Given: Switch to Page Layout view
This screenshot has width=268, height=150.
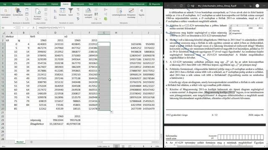Looking at the screenshot, I should click(123, 146).
